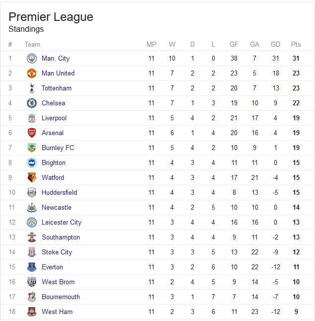
Task: Click the Arsenal cannon crest
Action: 32,133
